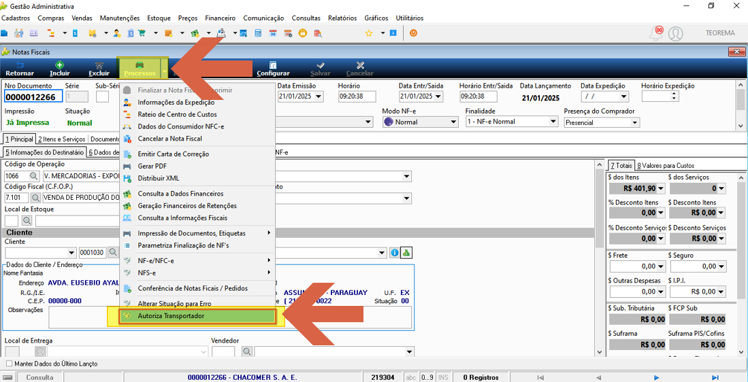748x382 pixels.
Task: Switch to the 7 Totais tab
Action: click(x=621, y=166)
